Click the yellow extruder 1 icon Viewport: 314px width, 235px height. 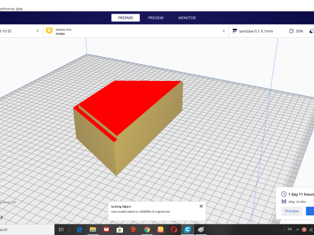[x=49, y=31]
